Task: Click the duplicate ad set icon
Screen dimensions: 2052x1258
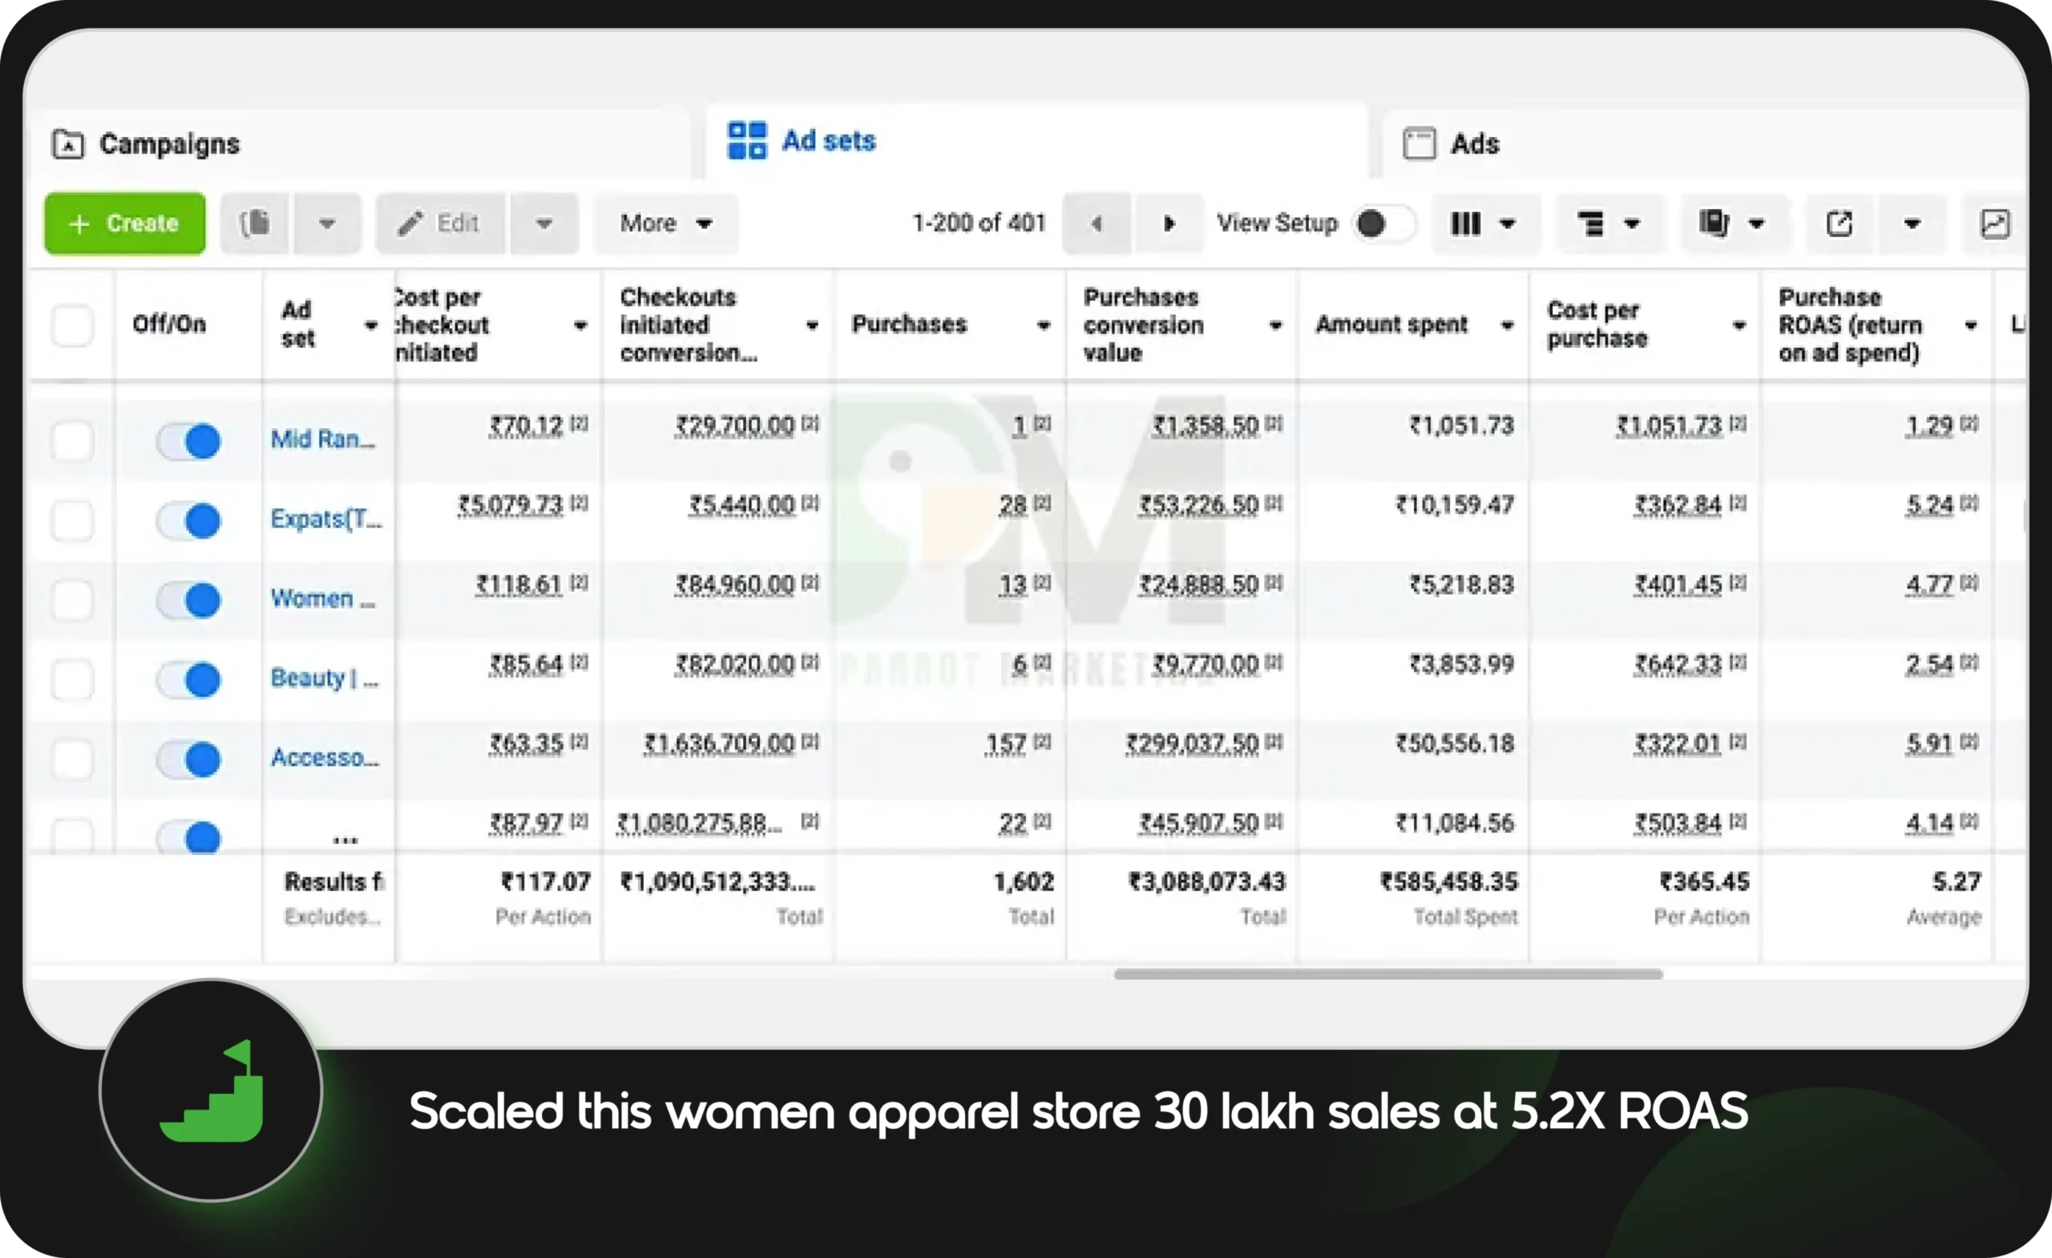Action: coord(255,223)
